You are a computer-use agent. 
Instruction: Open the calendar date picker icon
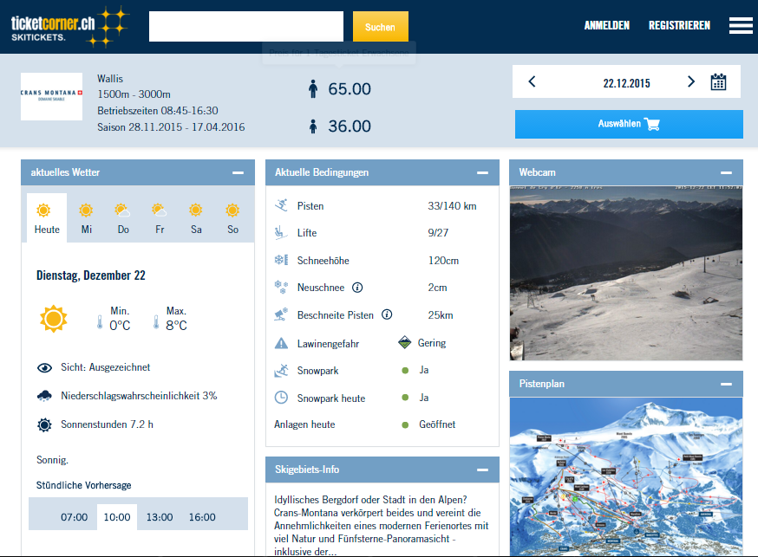coord(718,82)
